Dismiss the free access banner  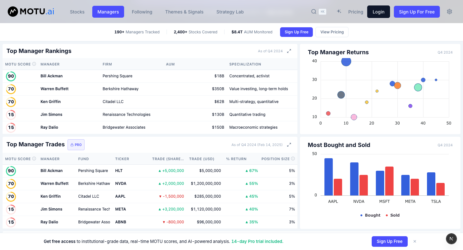[x=415, y=241]
